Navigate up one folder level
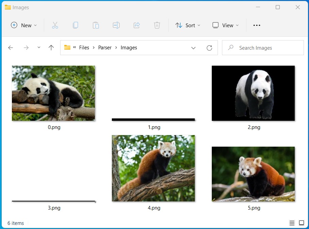309x229 pixels. click(51, 48)
